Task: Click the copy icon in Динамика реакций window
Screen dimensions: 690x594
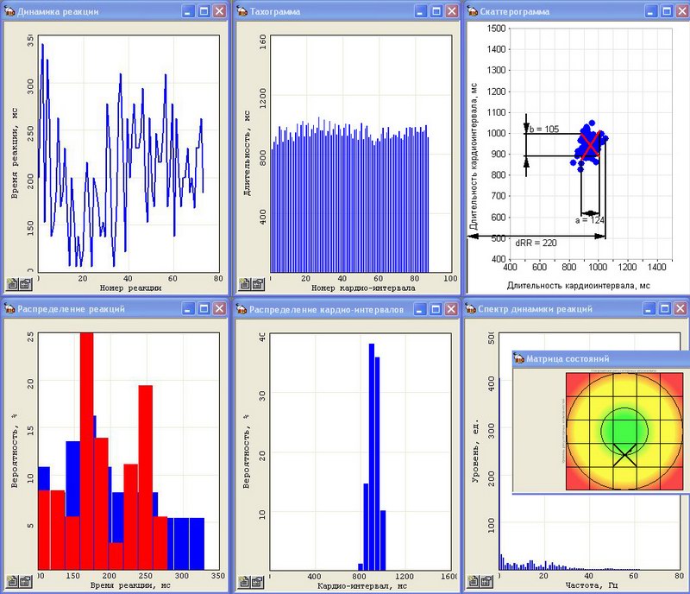Action: [x=14, y=283]
